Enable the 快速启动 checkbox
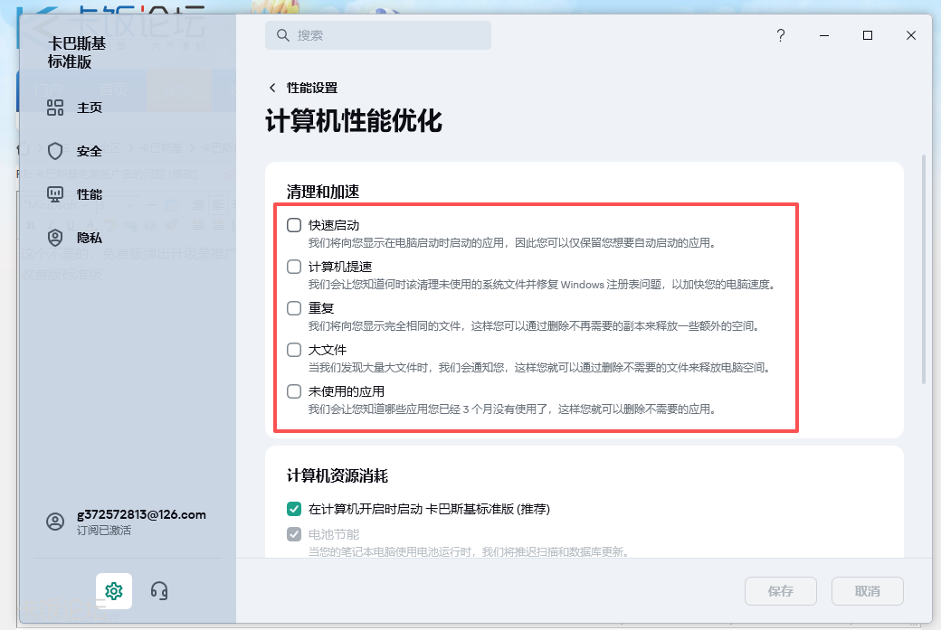Screen dimensions: 941x630 tap(294, 226)
